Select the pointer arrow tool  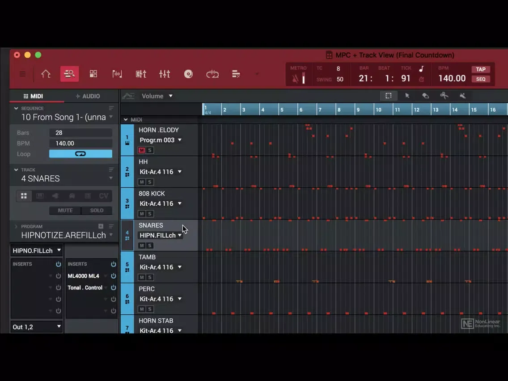(407, 96)
